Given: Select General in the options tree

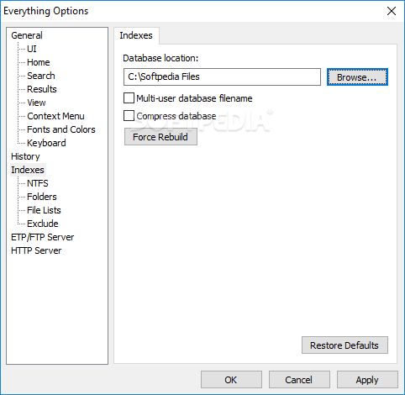Looking at the screenshot, I should [x=27, y=35].
